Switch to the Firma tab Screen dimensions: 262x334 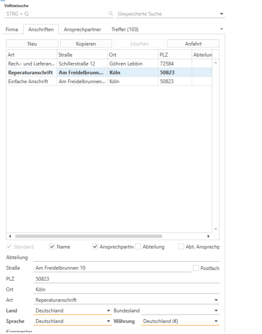tap(12, 30)
